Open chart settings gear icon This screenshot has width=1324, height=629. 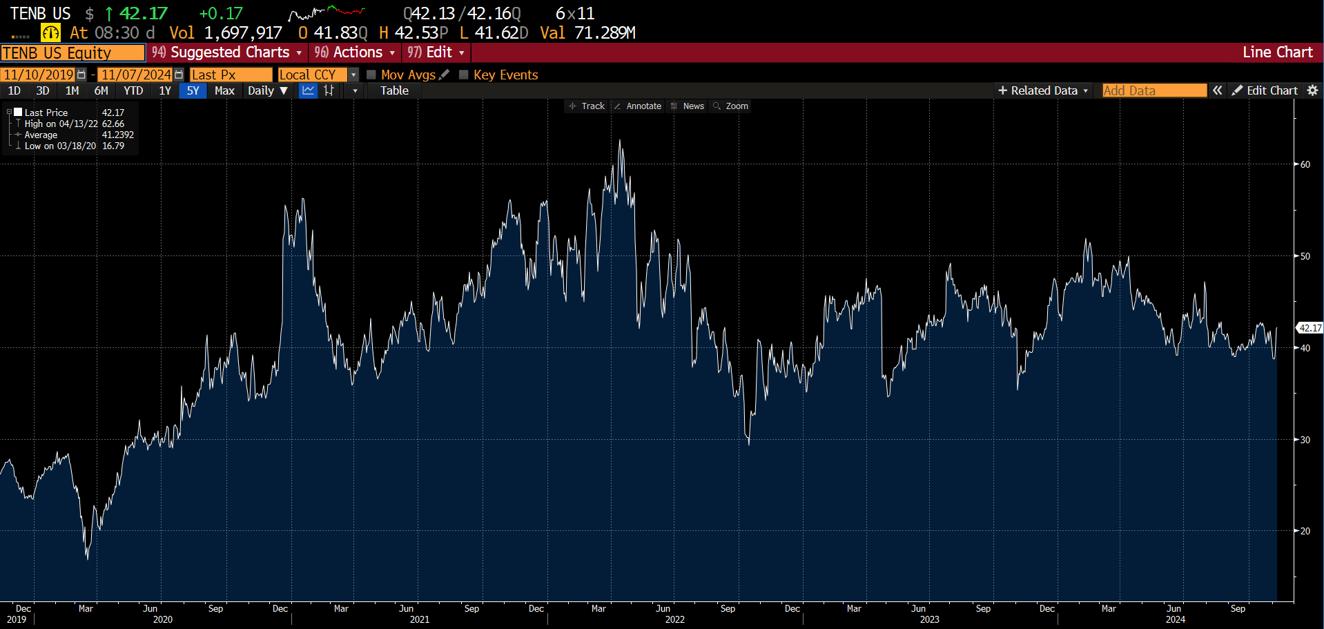1313,90
